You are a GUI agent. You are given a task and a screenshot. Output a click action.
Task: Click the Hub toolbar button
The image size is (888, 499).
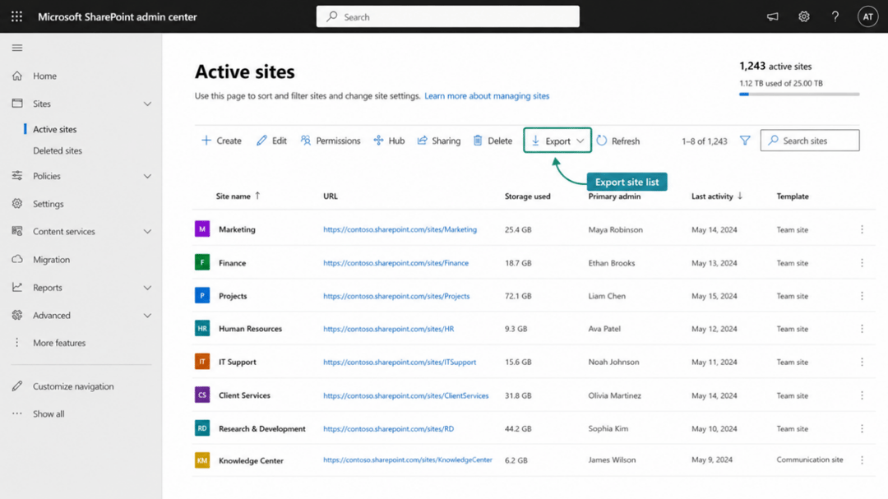point(389,141)
